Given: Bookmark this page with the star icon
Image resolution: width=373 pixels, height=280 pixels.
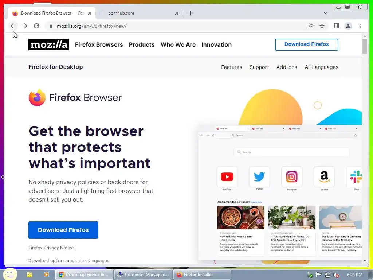Looking at the screenshot, I should pos(322,26).
